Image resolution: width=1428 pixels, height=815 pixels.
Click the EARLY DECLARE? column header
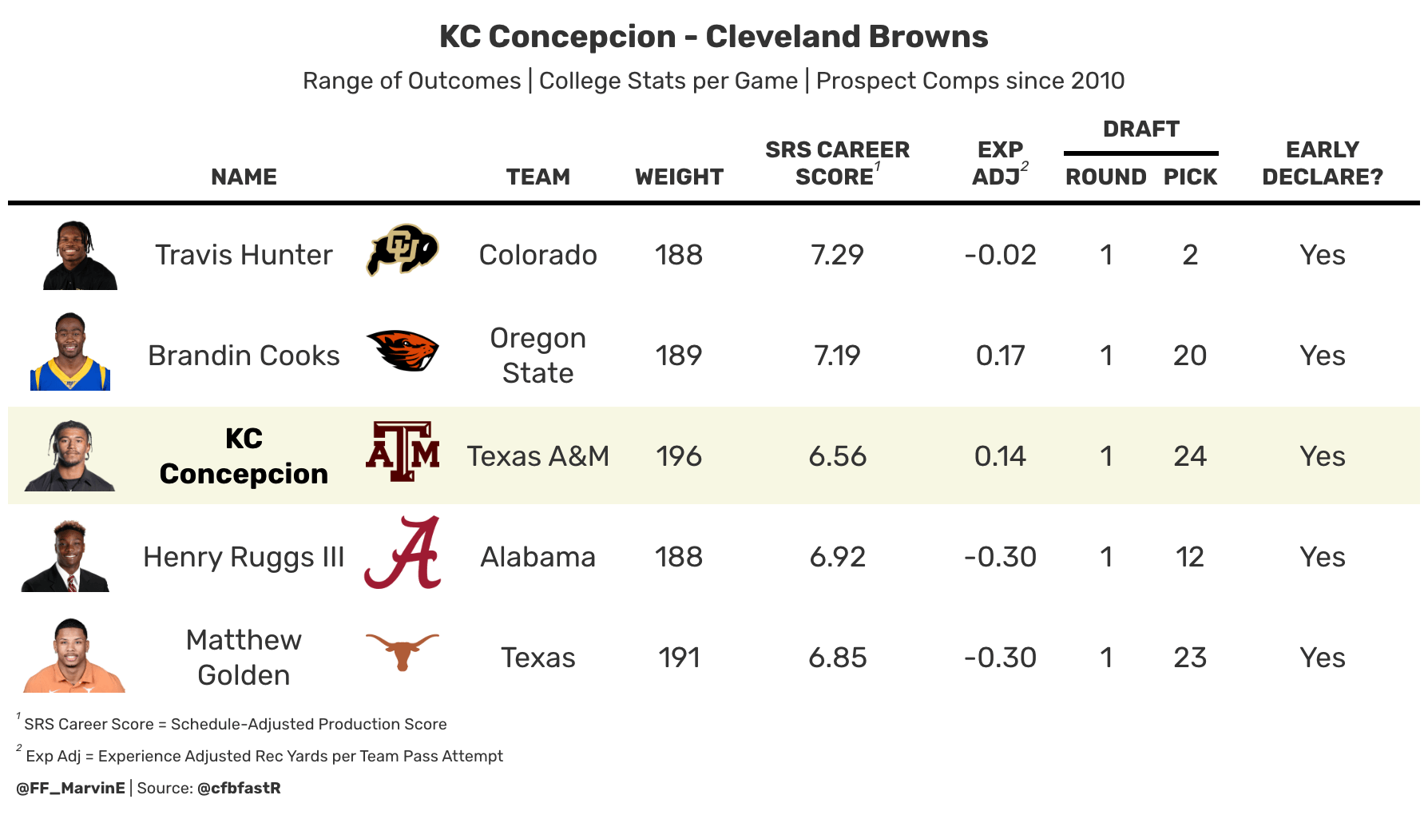point(1323,163)
